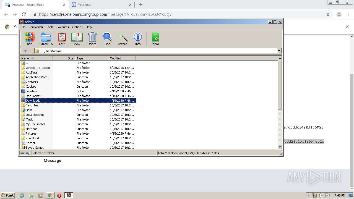
Task: Open the Windows Start menu
Action: tap(8, 195)
